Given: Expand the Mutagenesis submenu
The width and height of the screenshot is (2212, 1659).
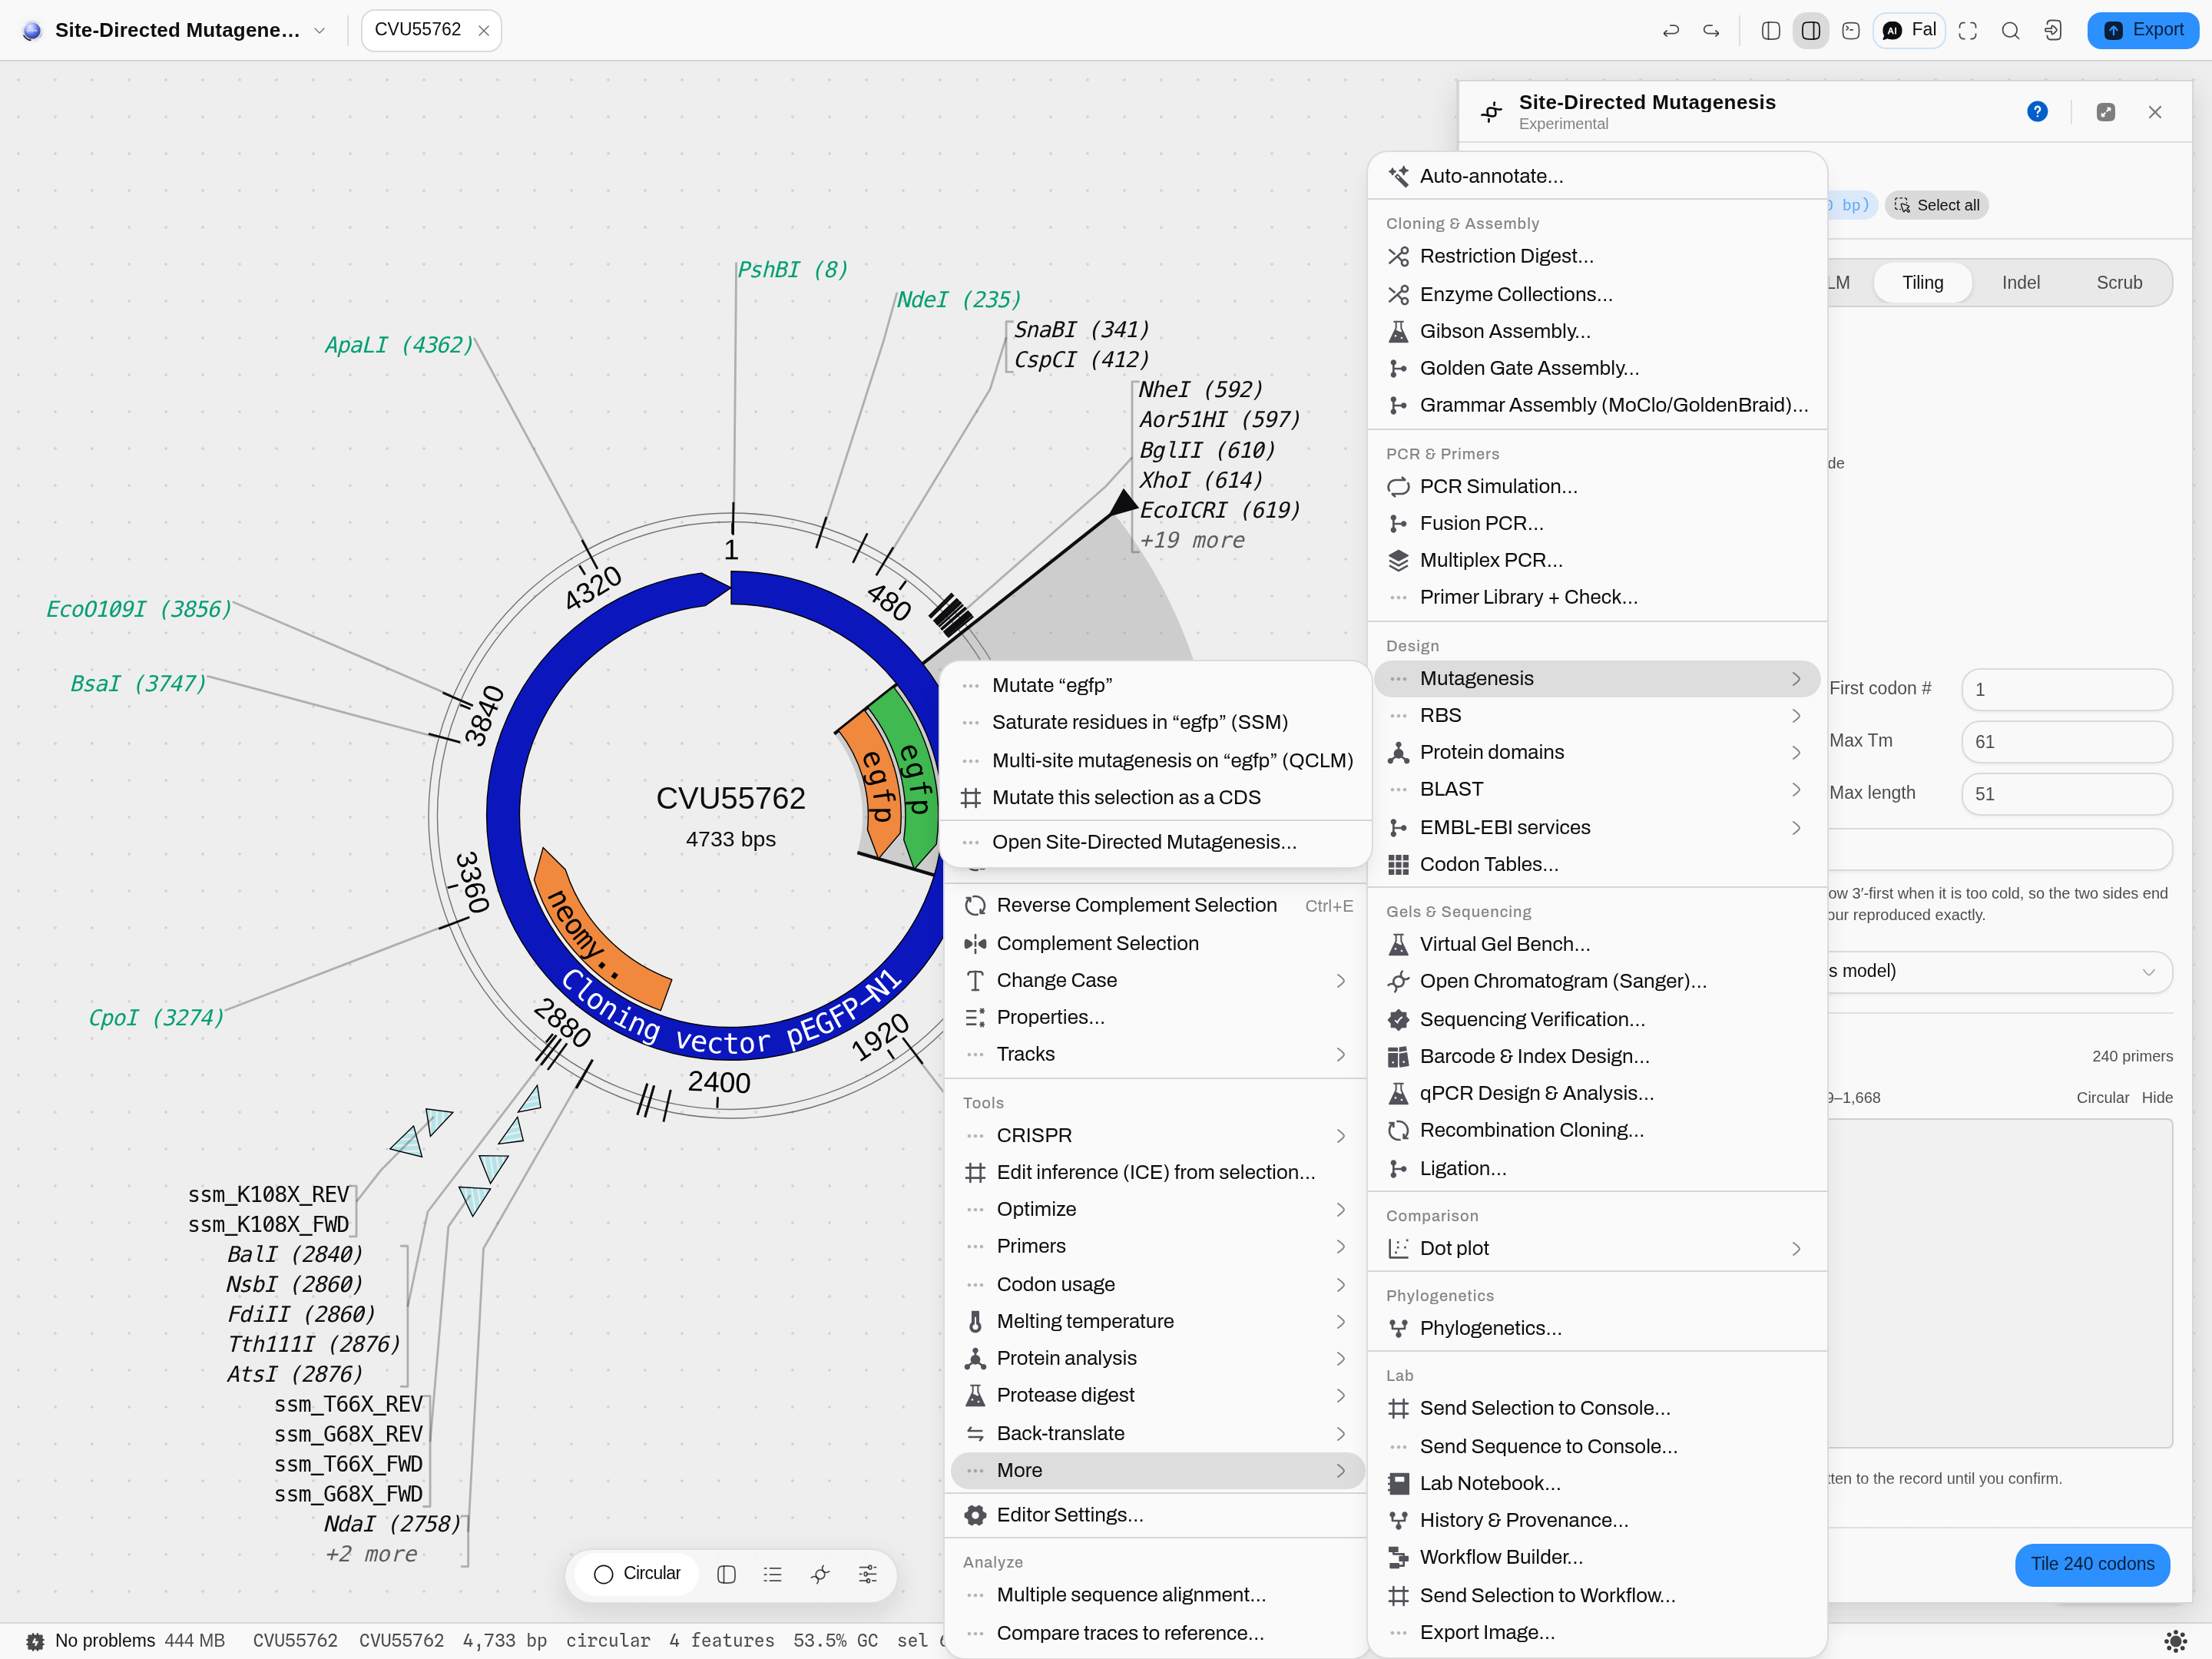Looking at the screenshot, I should (1597, 678).
